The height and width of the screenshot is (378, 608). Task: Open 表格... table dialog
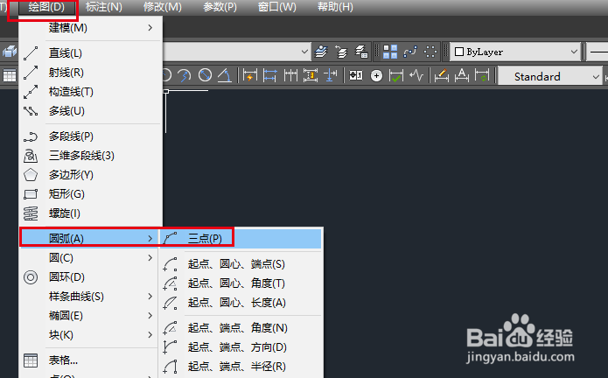click(90, 360)
